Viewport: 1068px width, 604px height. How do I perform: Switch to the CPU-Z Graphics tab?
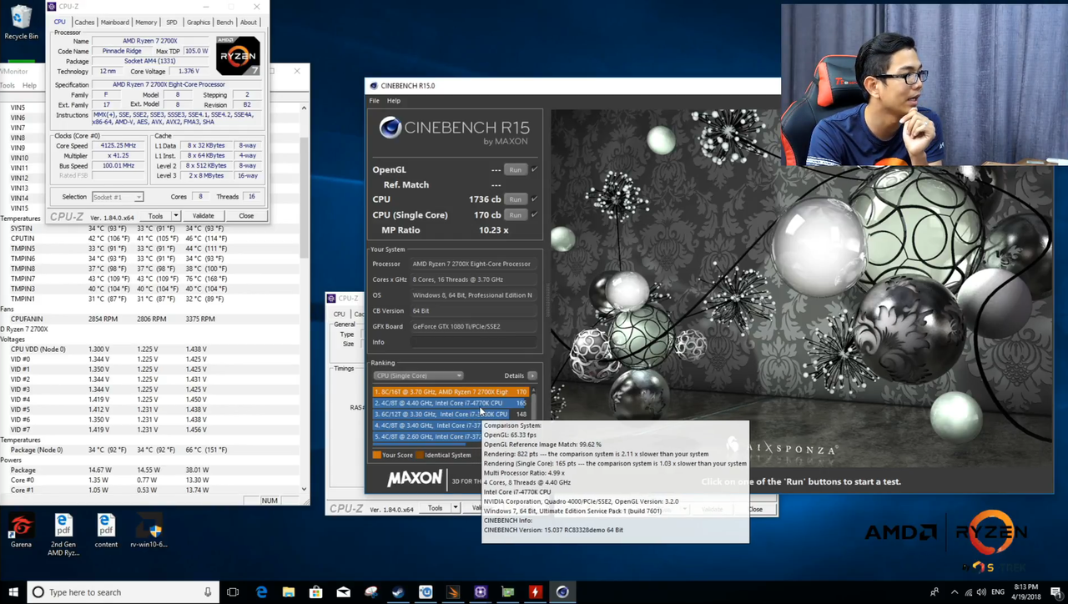click(x=199, y=23)
